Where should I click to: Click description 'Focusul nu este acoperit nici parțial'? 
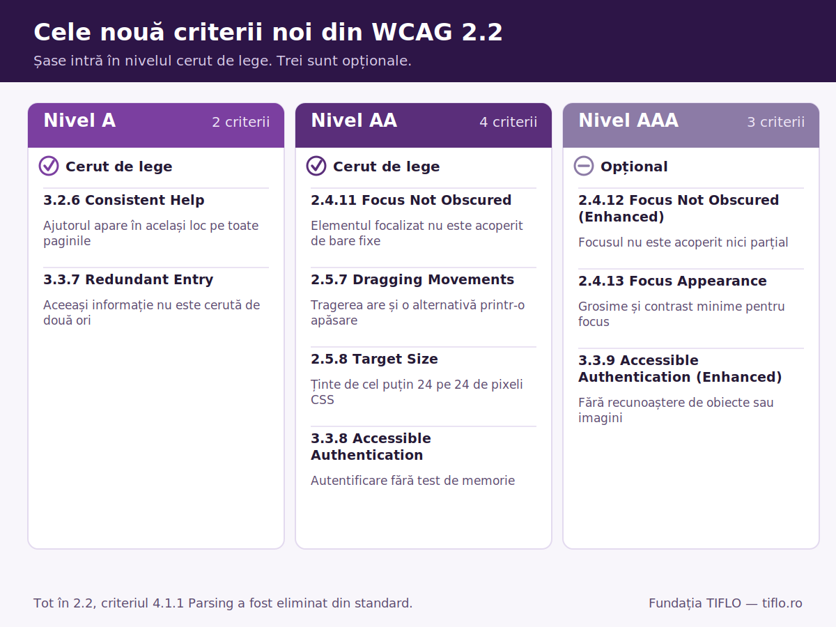pos(683,242)
